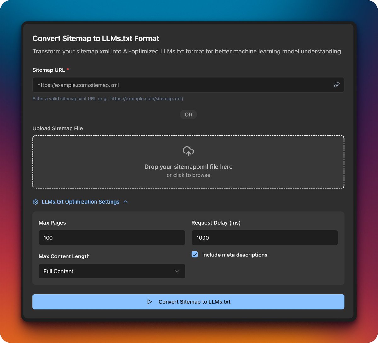
Task: Click the play icon on Convert button
Action: pyautogui.click(x=150, y=302)
